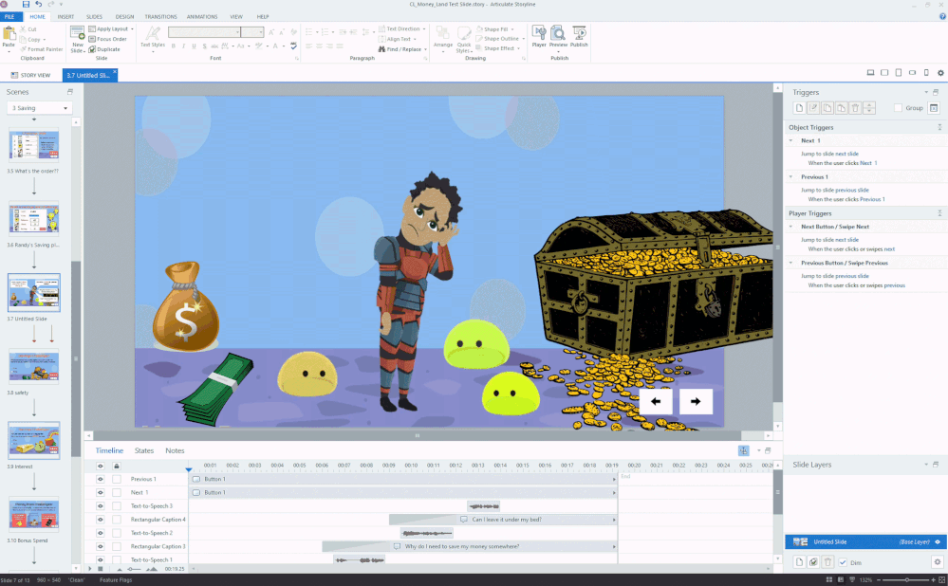Switch to tablet portrait view icon
The height and width of the screenshot is (586, 948).
pos(899,72)
